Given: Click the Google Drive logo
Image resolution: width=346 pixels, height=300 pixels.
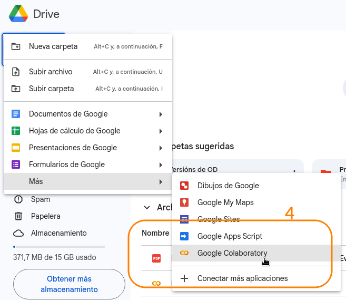Looking at the screenshot, I should tap(18, 14).
